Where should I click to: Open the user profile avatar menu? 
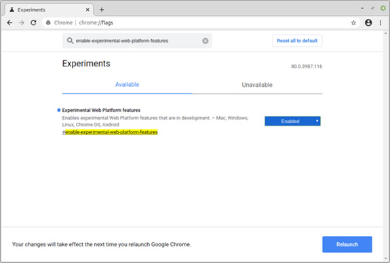click(368, 22)
